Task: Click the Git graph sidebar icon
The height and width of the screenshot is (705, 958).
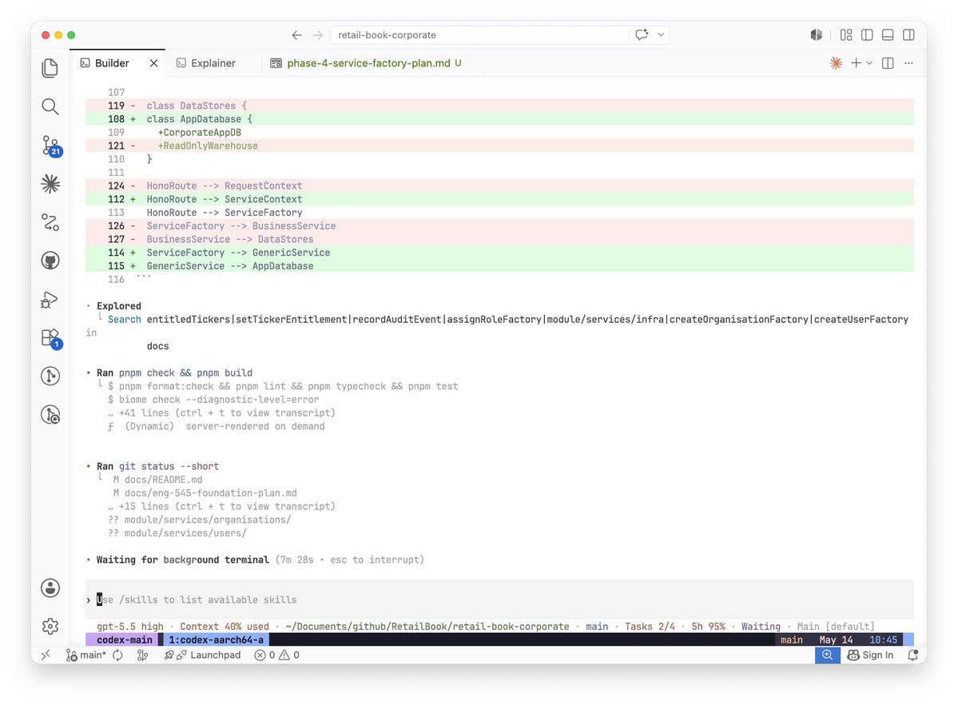Action: (50, 376)
